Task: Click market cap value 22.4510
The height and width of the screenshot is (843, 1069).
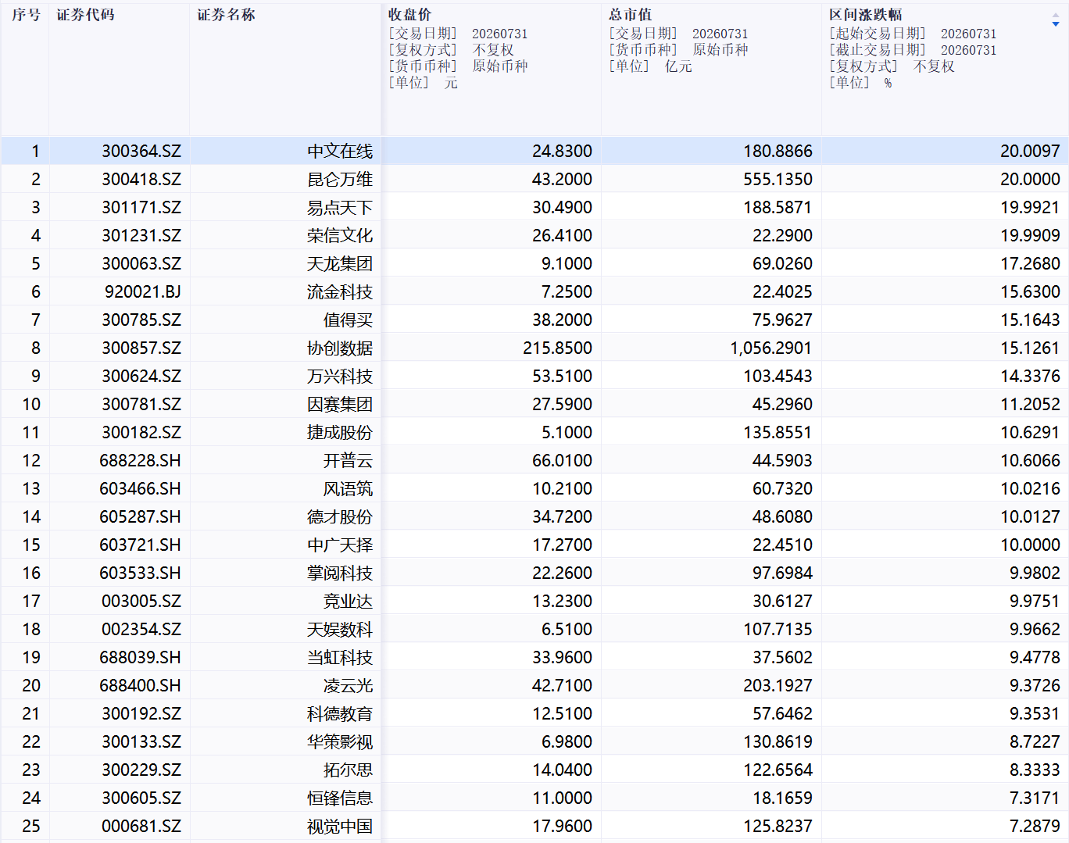Action: point(783,545)
